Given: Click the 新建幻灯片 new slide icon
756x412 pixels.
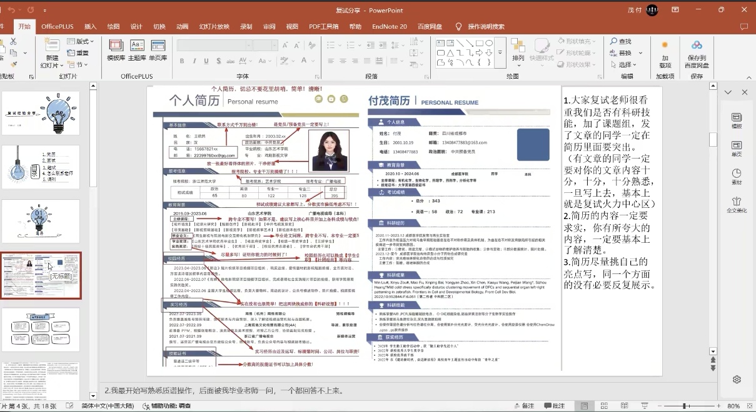Looking at the screenshot, I should tap(52, 46).
